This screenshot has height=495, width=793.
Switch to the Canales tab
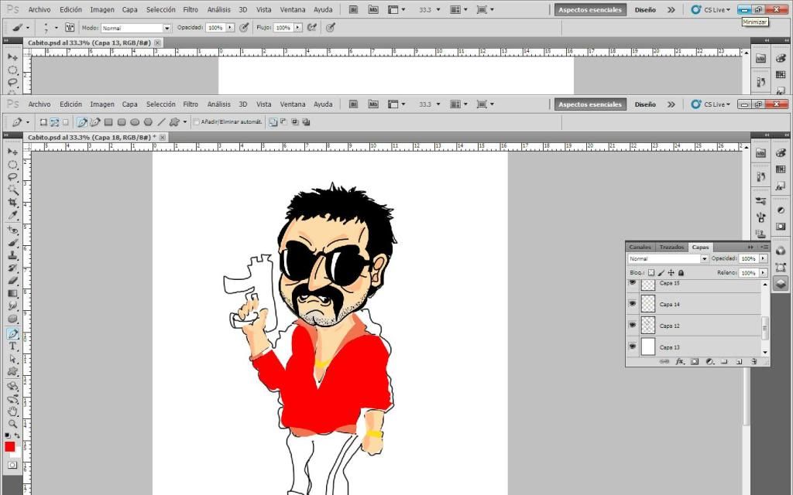[640, 247]
